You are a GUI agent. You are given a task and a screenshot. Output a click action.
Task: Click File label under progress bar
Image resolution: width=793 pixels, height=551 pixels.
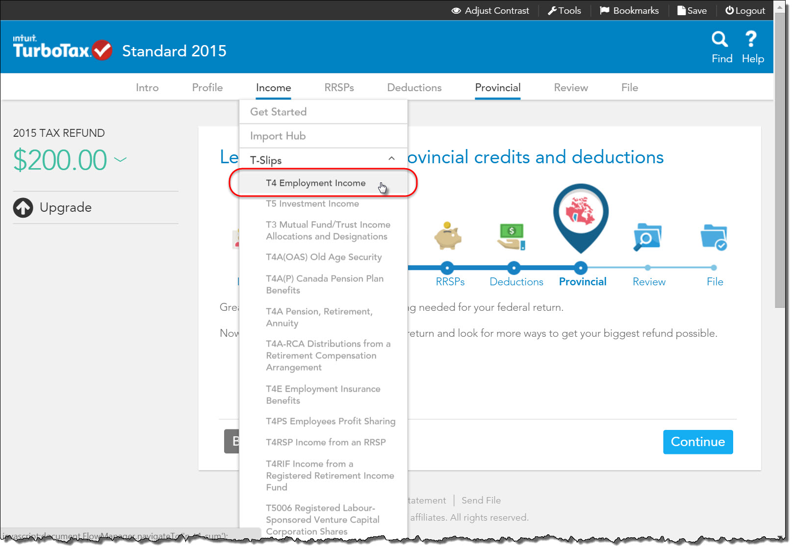point(715,282)
